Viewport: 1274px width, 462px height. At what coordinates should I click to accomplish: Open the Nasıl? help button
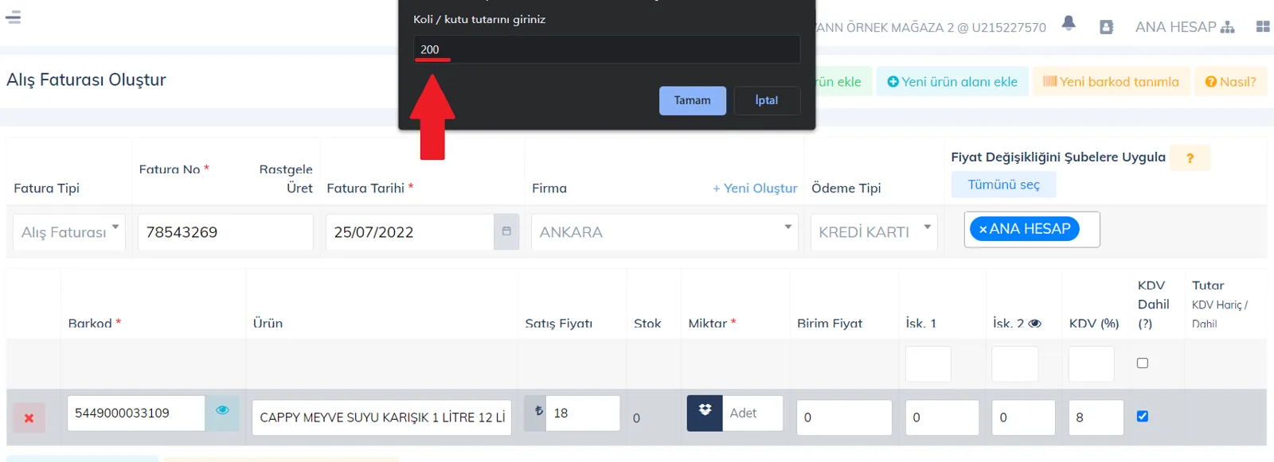point(1230,81)
